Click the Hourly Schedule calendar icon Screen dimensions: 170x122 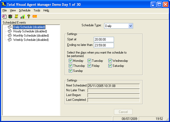10,31
